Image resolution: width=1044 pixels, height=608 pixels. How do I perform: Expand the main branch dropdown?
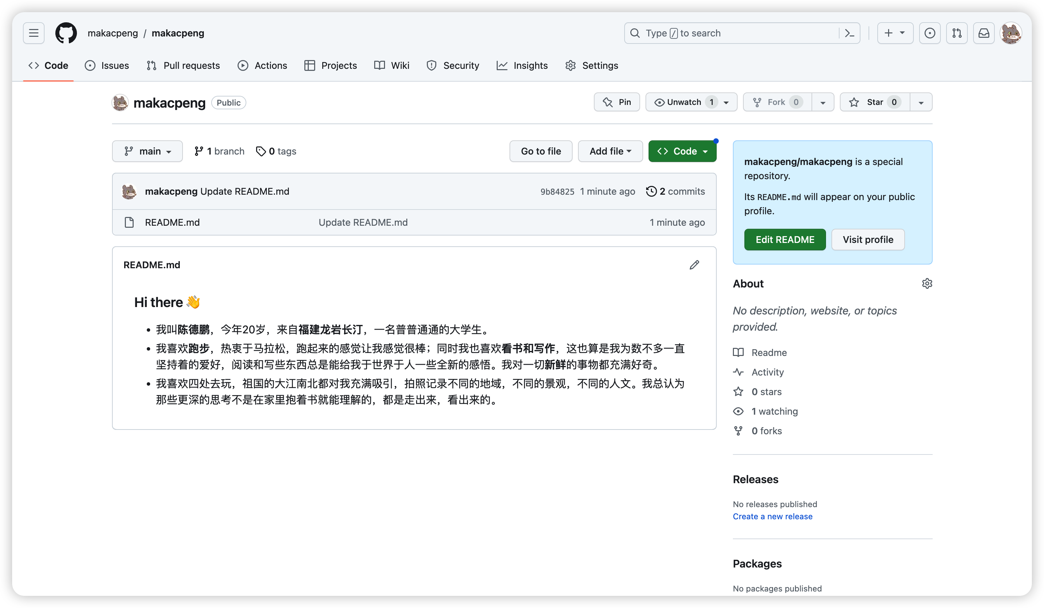coord(147,151)
